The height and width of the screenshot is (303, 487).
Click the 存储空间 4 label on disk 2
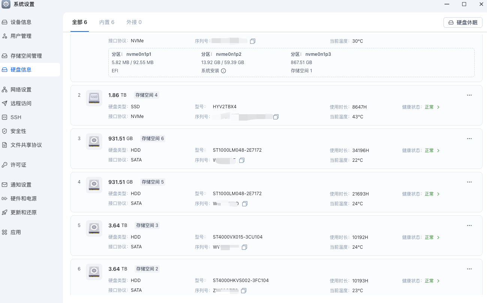click(x=146, y=95)
